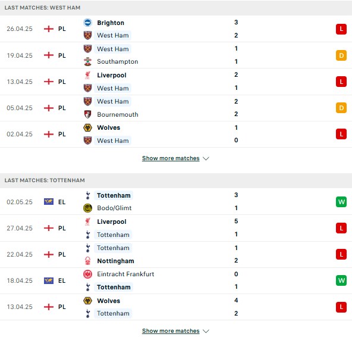Click the Bodo/Glimt club crest icon
The width and height of the screenshot is (352, 337).
(x=87, y=208)
